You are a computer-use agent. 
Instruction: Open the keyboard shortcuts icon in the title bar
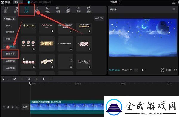(x=174, y=2)
